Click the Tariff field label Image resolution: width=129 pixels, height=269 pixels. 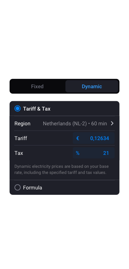(21, 138)
